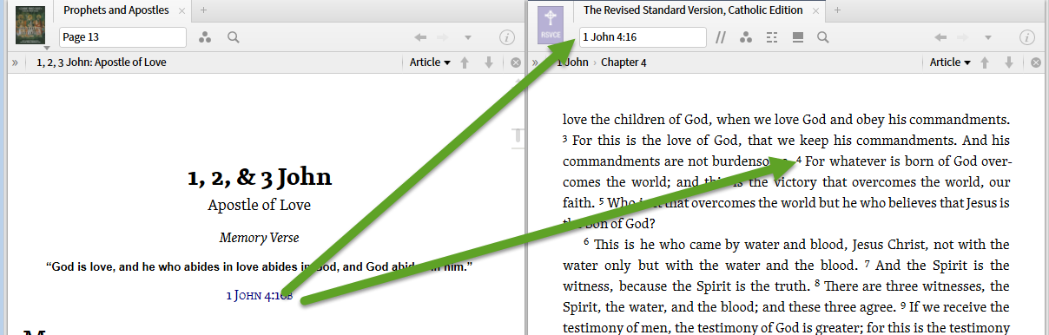Open the Article dropdown in Prophets and Apostles

click(x=430, y=62)
